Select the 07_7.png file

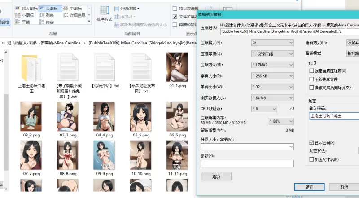(31, 158)
